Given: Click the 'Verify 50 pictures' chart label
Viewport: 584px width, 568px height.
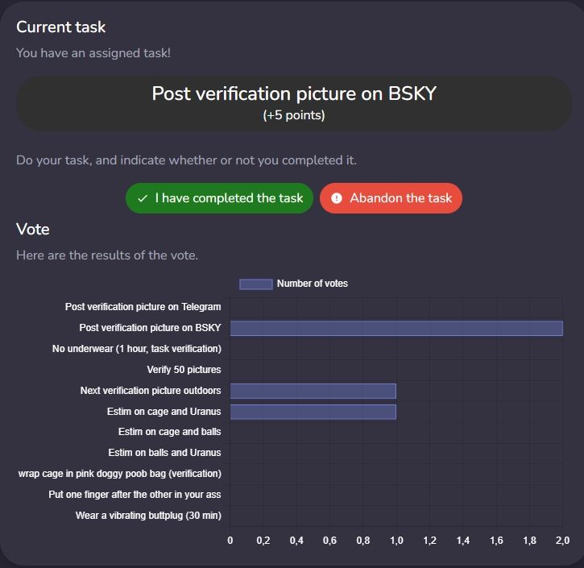Looking at the screenshot, I should pyautogui.click(x=184, y=370).
